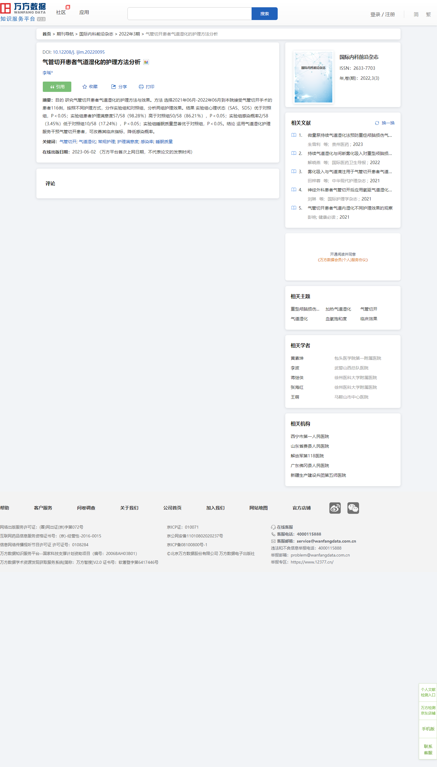437x767 pixels.
Task: Click keyword 感染率
Action: tap(147, 142)
